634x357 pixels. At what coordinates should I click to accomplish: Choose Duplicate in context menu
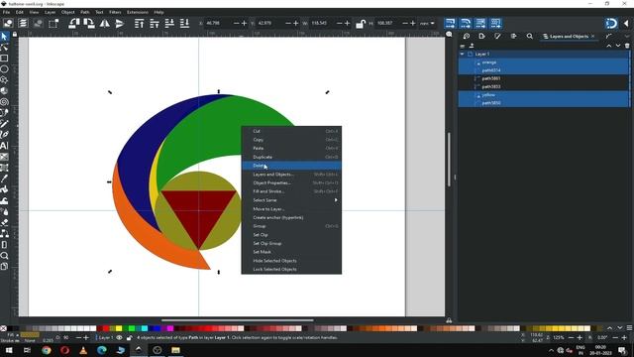(291, 157)
